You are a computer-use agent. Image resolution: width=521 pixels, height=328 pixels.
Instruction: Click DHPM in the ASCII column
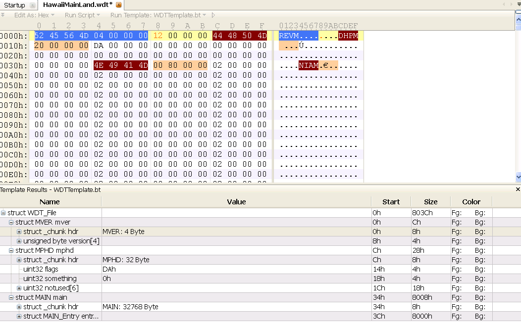point(348,36)
